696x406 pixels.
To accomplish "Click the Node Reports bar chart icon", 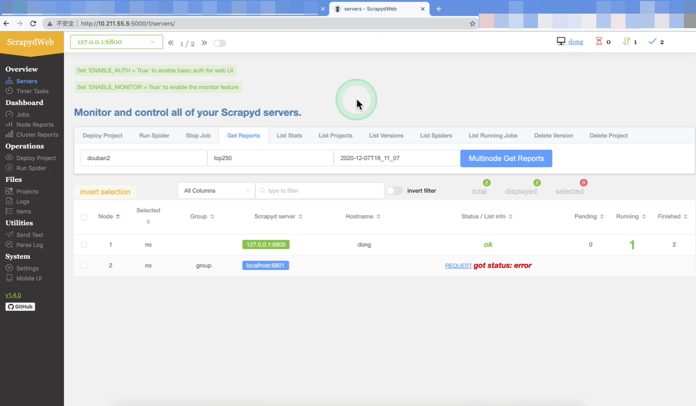I will pos(9,124).
